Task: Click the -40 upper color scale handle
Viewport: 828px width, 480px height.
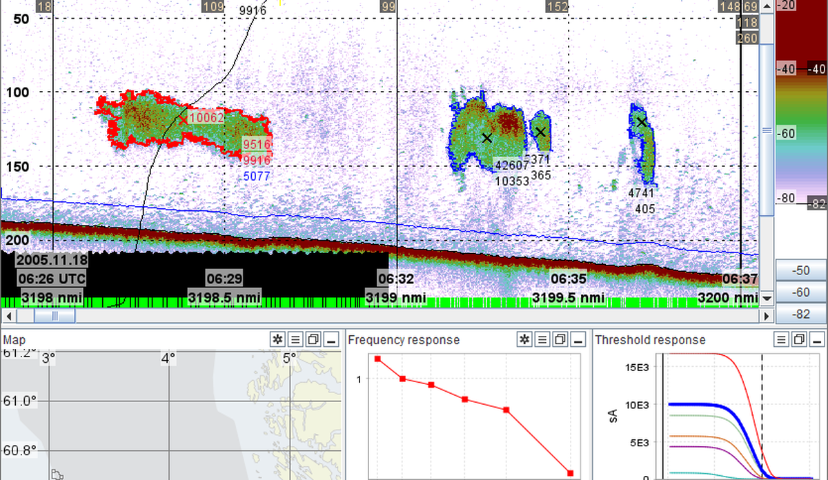Action: tap(816, 69)
